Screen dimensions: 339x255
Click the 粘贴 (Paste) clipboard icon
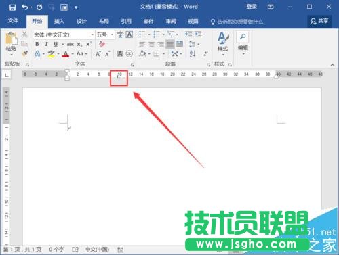point(11,38)
